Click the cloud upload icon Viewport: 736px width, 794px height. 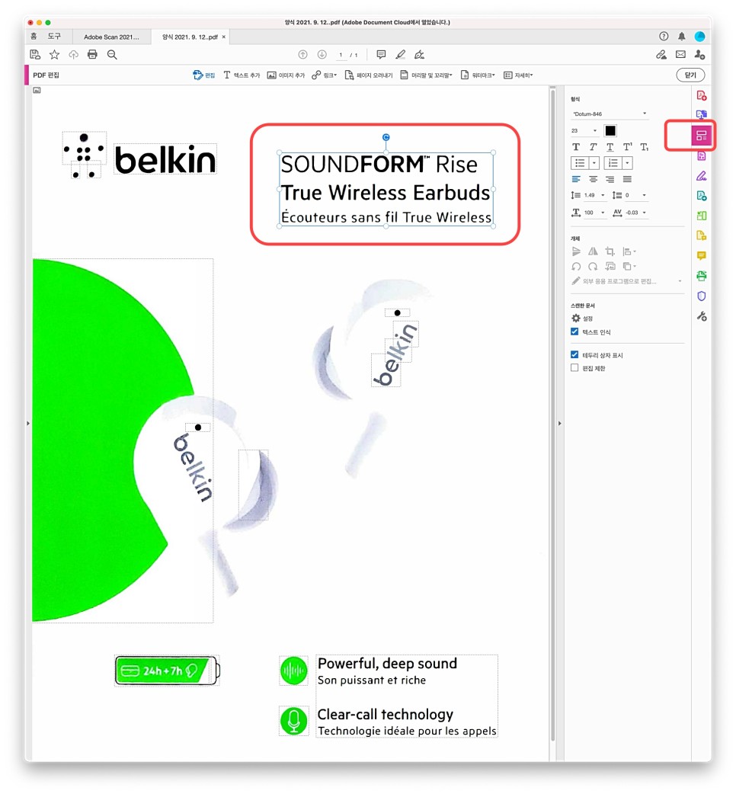[x=73, y=55]
